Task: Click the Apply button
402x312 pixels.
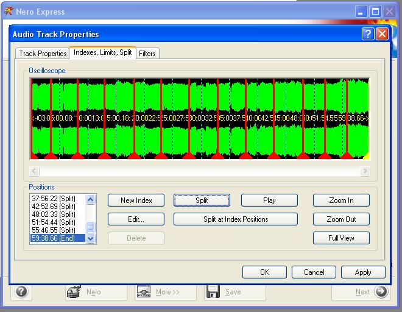Action: click(363, 272)
